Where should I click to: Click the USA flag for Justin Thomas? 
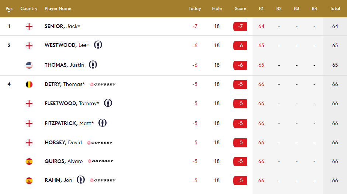click(29, 65)
